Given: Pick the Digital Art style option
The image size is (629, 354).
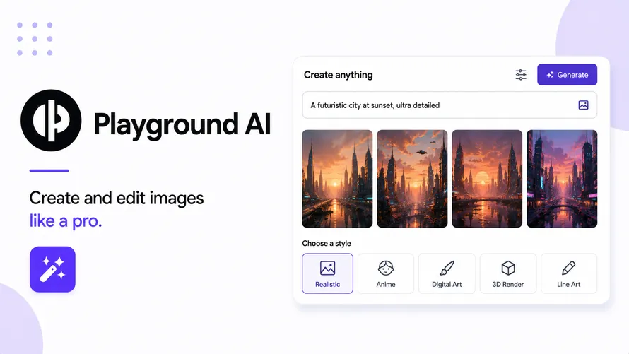Looking at the screenshot, I should 447,273.
